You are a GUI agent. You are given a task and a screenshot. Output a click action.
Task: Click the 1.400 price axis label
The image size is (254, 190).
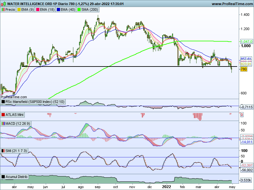tap(245, 15)
